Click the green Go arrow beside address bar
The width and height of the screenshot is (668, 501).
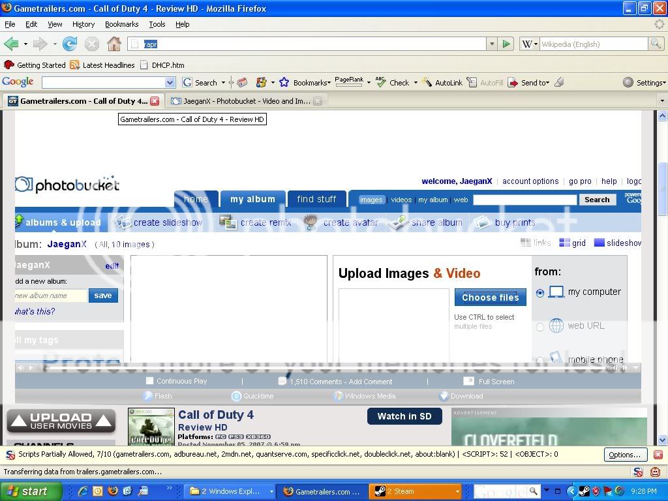506,44
